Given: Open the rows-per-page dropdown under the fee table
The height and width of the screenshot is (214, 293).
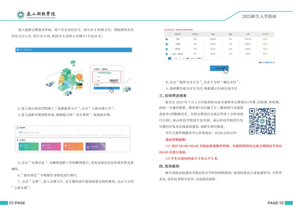Looking at the screenshot, I should click(199, 58).
